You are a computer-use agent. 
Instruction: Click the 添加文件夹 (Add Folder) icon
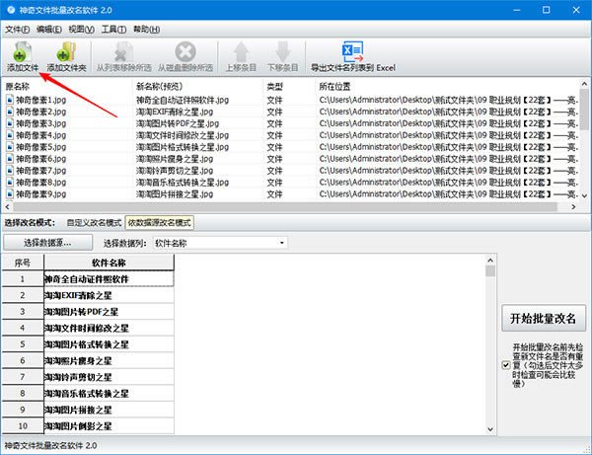(66, 51)
